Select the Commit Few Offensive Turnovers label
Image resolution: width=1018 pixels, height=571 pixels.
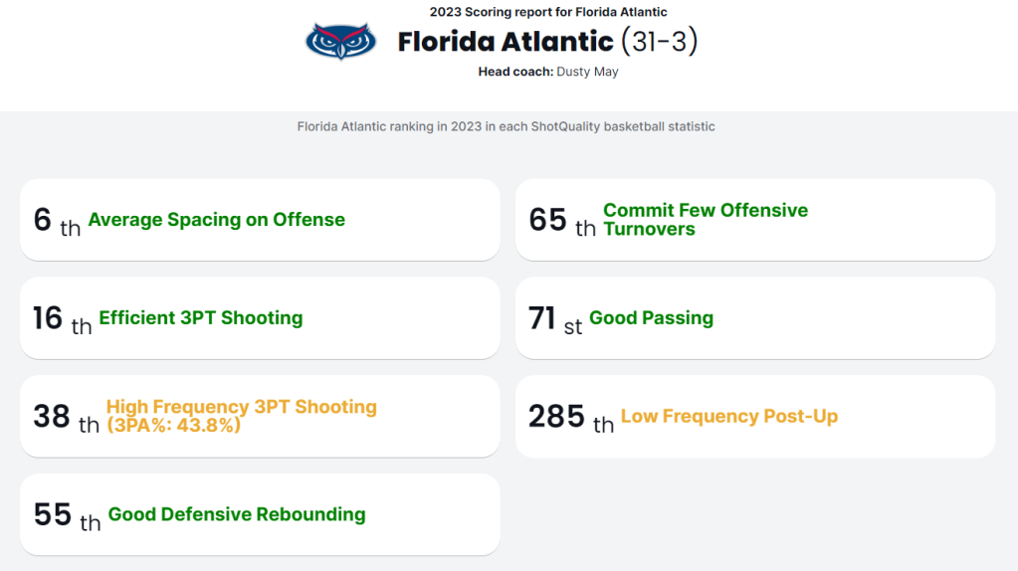(706, 220)
